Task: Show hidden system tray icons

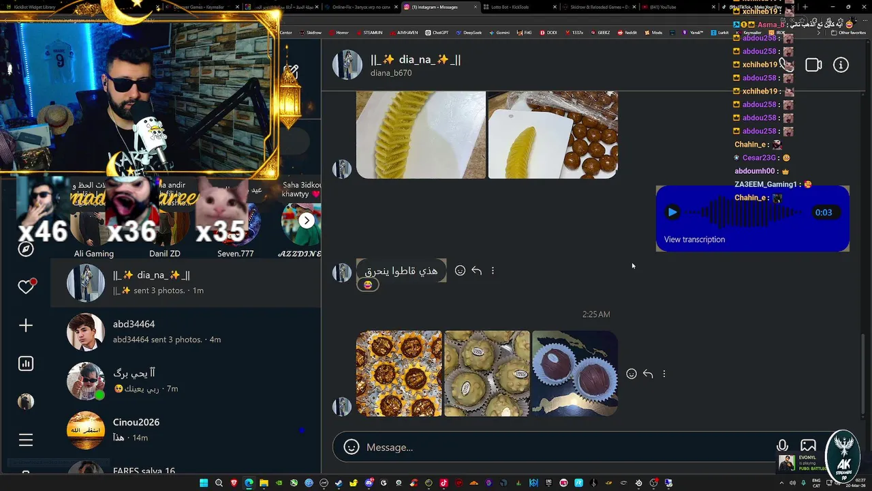Action: 781,483
